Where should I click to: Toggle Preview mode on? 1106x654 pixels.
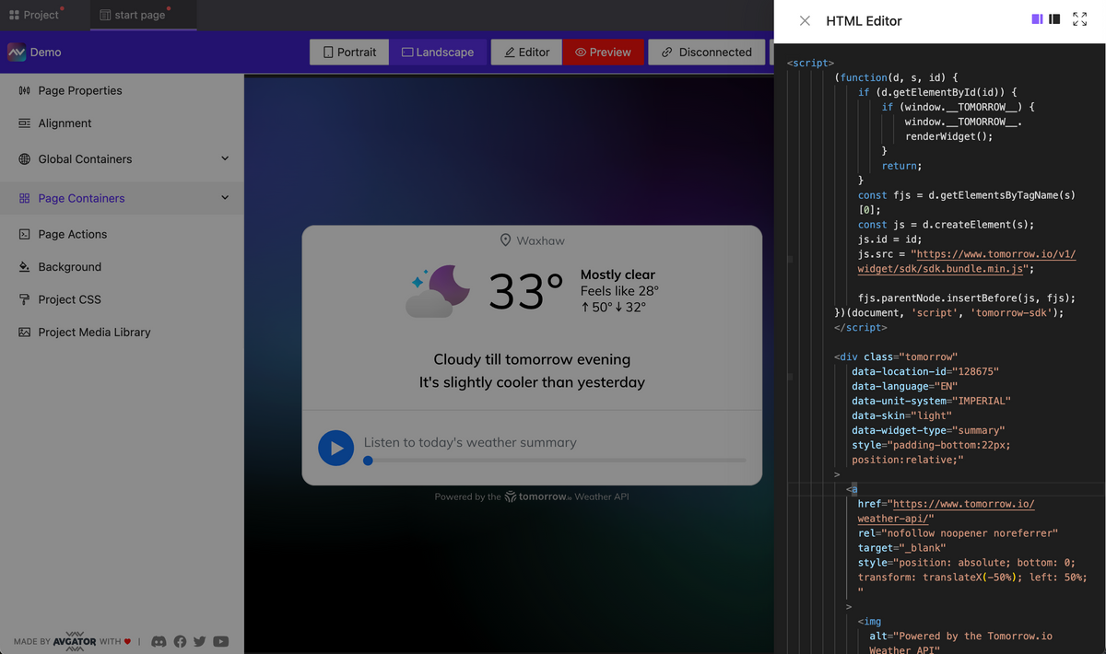tap(604, 52)
